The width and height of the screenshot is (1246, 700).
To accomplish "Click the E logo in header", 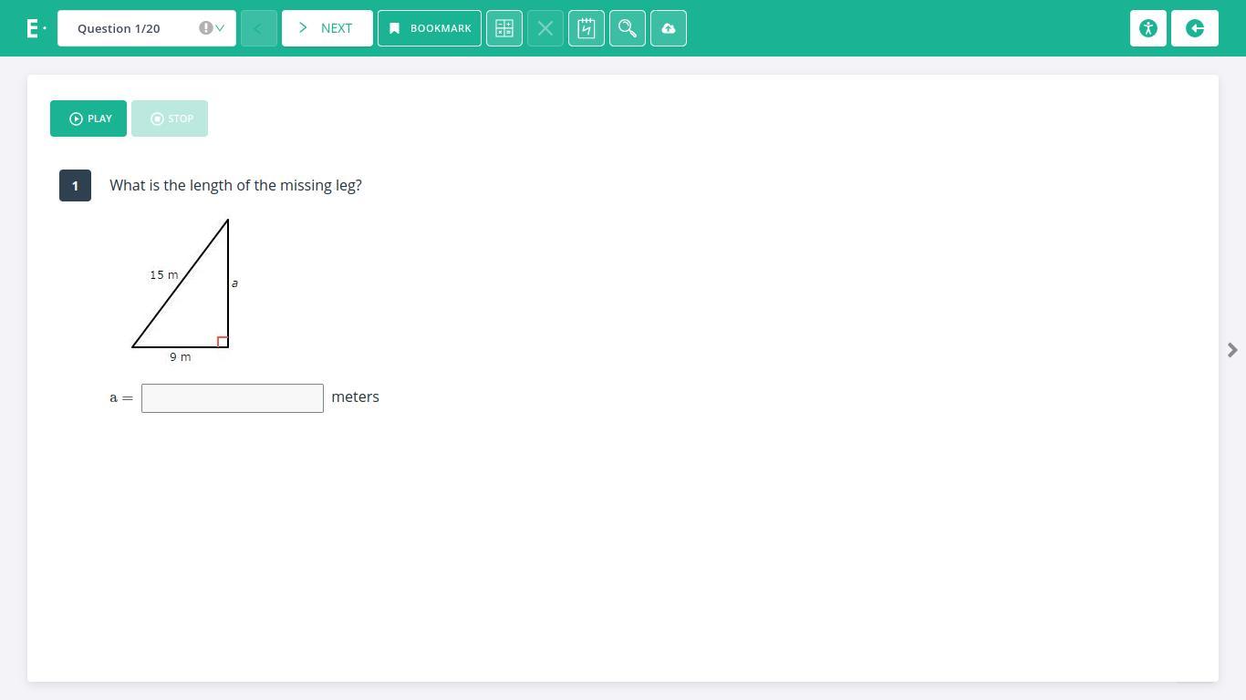I will coord(35,28).
